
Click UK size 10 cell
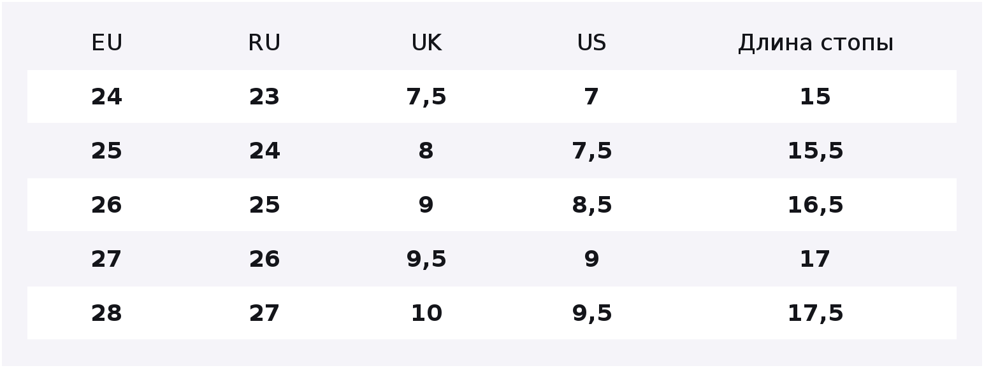pyautogui.click(x=426, y=313)
